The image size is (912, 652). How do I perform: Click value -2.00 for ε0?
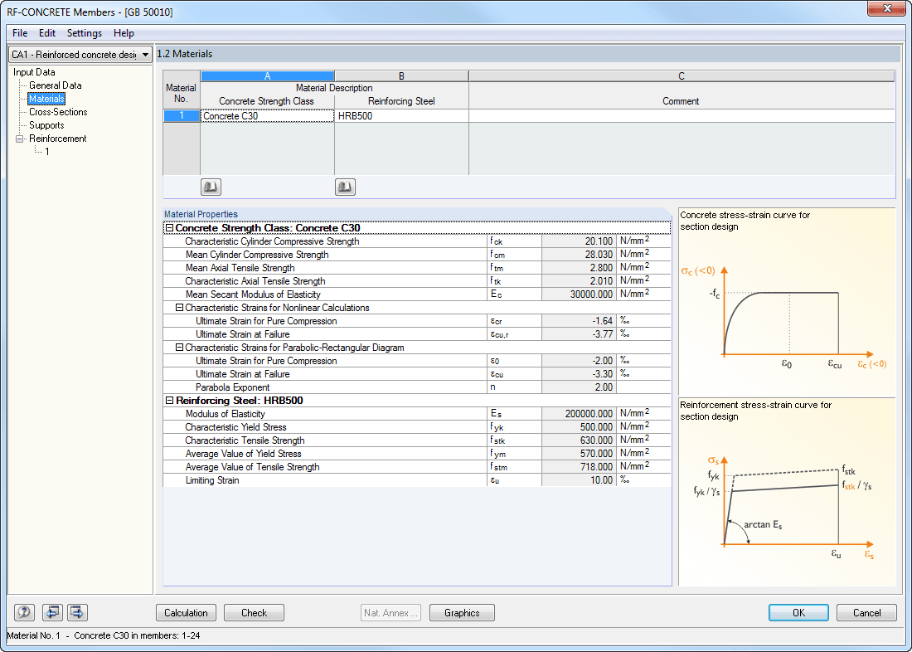(x=579, y=361)
